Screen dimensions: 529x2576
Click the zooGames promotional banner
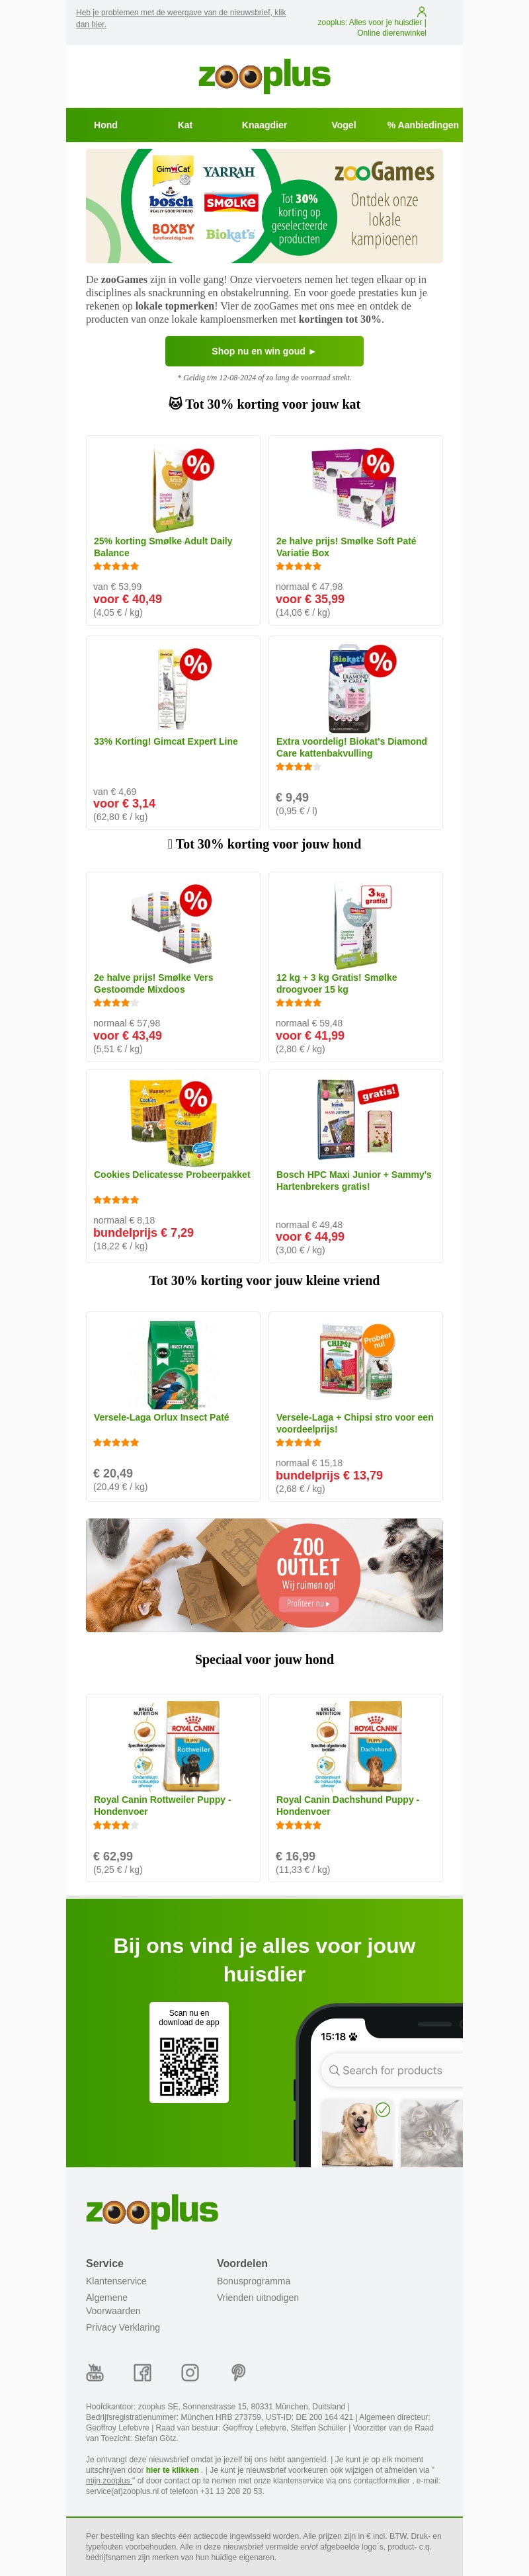tap(264, 206)
